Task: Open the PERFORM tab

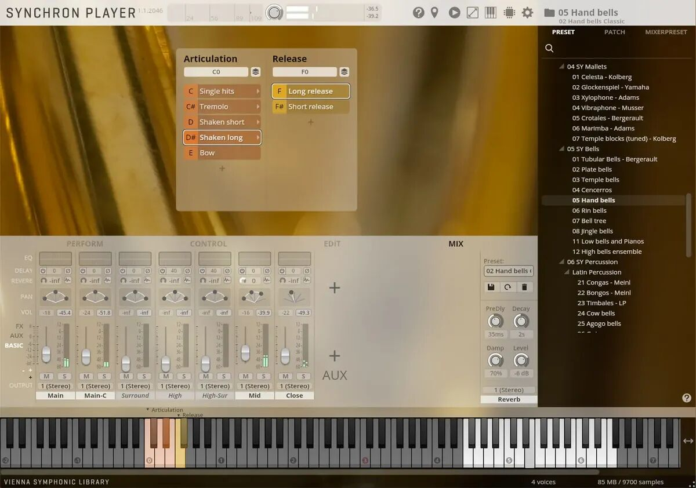Action: click(x=85, y=244)
